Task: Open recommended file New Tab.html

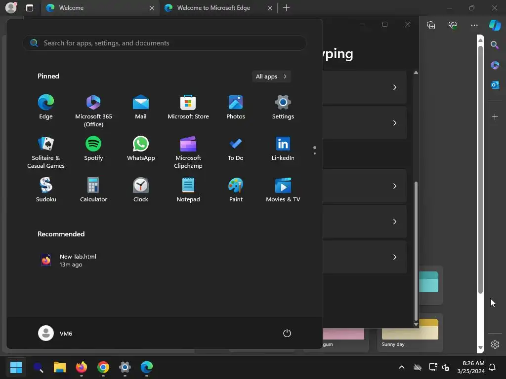Action: coord(68,261)
